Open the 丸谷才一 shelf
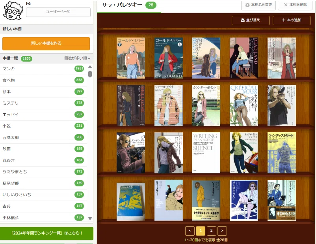Viewport: 316px width, 244px height. tap(43, 160)
